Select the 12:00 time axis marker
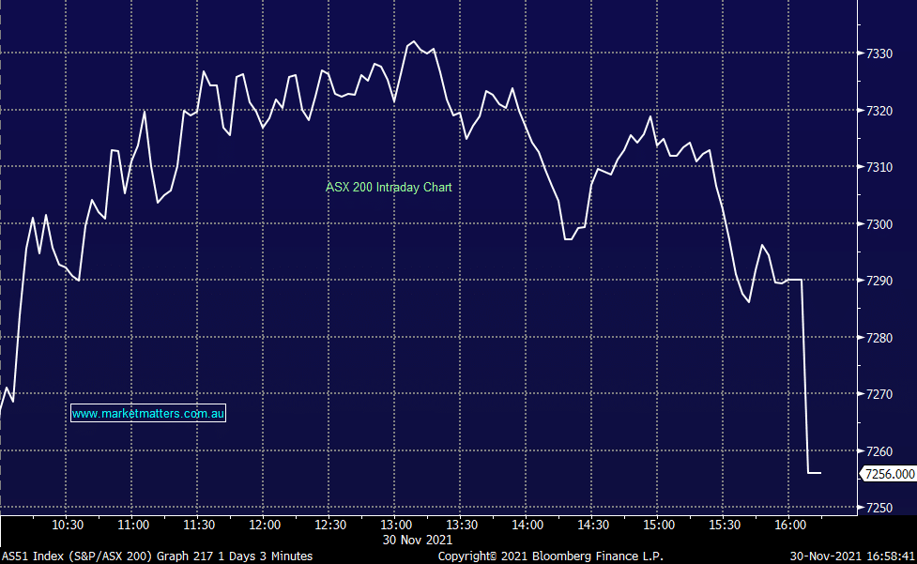The image size is (917, 564). click(265, 525)
